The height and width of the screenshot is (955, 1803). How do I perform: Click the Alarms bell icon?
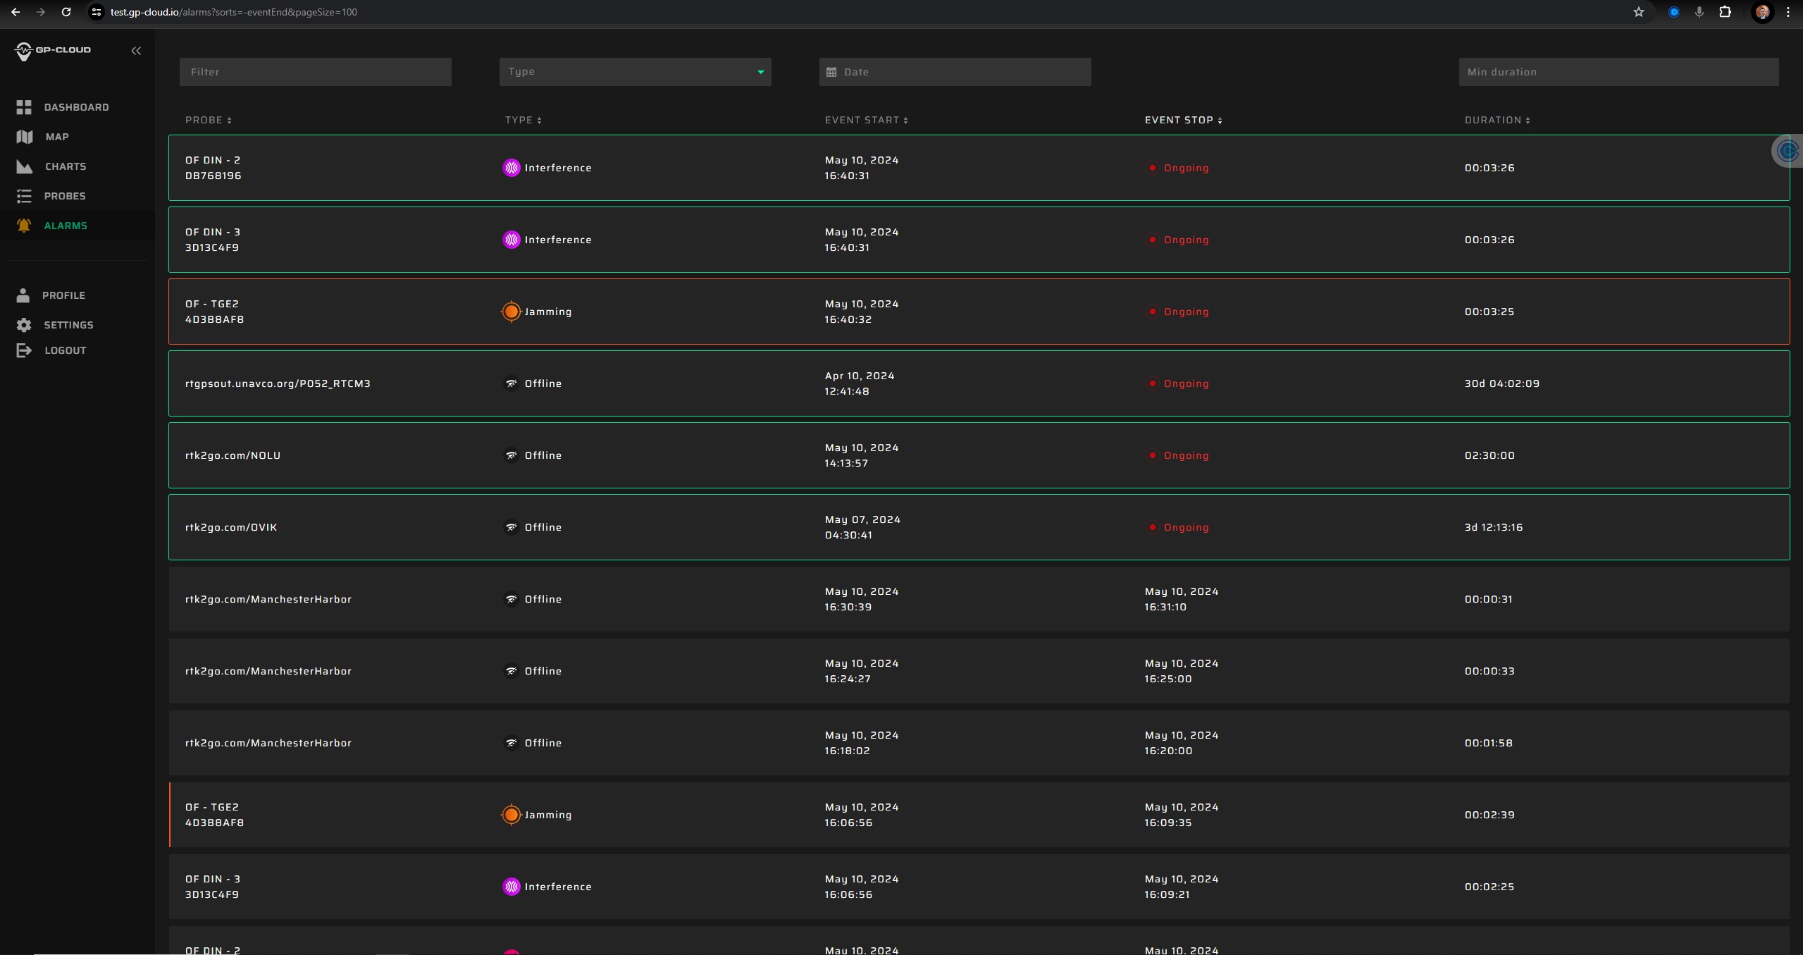tap(24, 226)
